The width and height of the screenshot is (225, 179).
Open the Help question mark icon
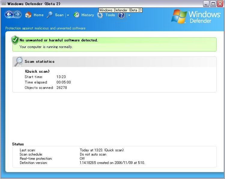(121, 15)
